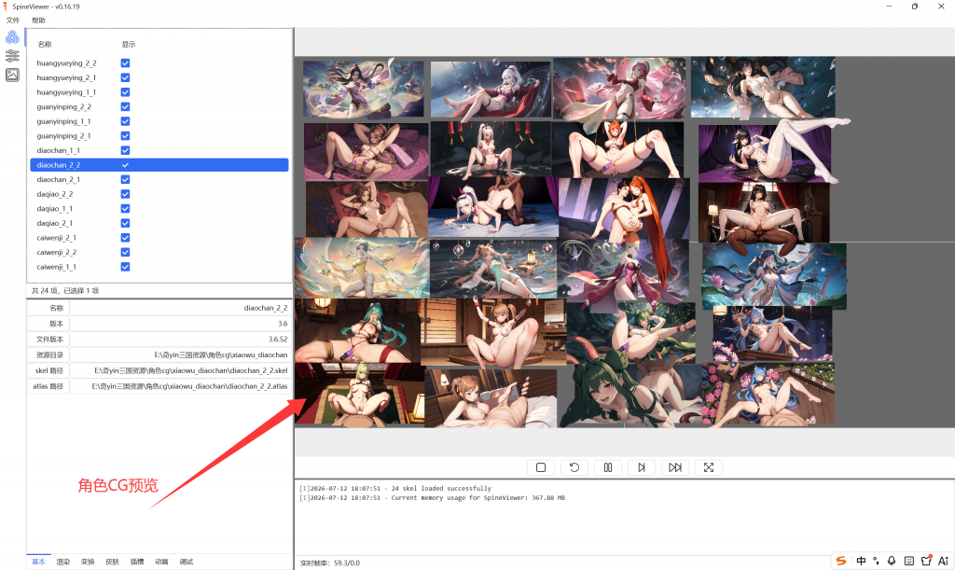The height and width of the screenshot is (570, 955).
Task: Select the caiwenji_1_1 row
Action: (x=159, y=267)
